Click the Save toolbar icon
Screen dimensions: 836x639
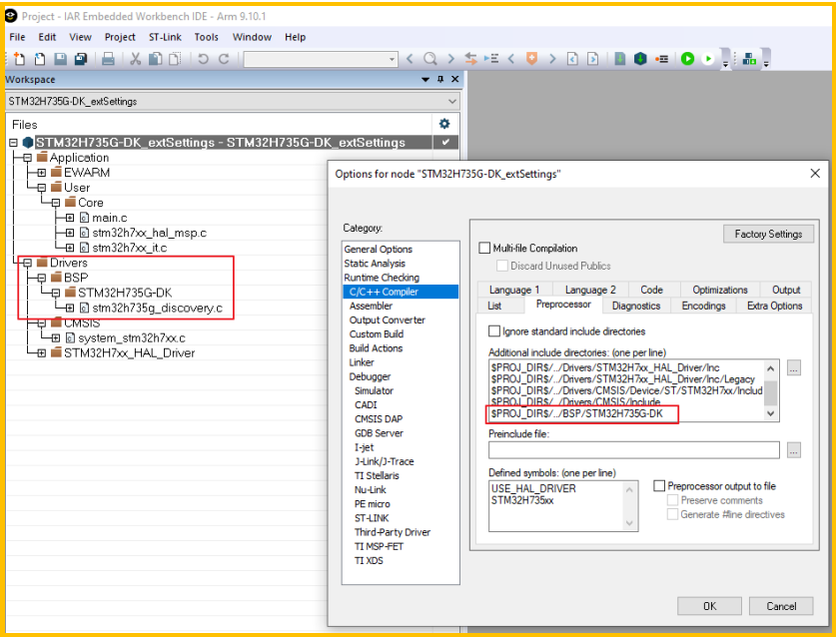click(x=60, y=59)
